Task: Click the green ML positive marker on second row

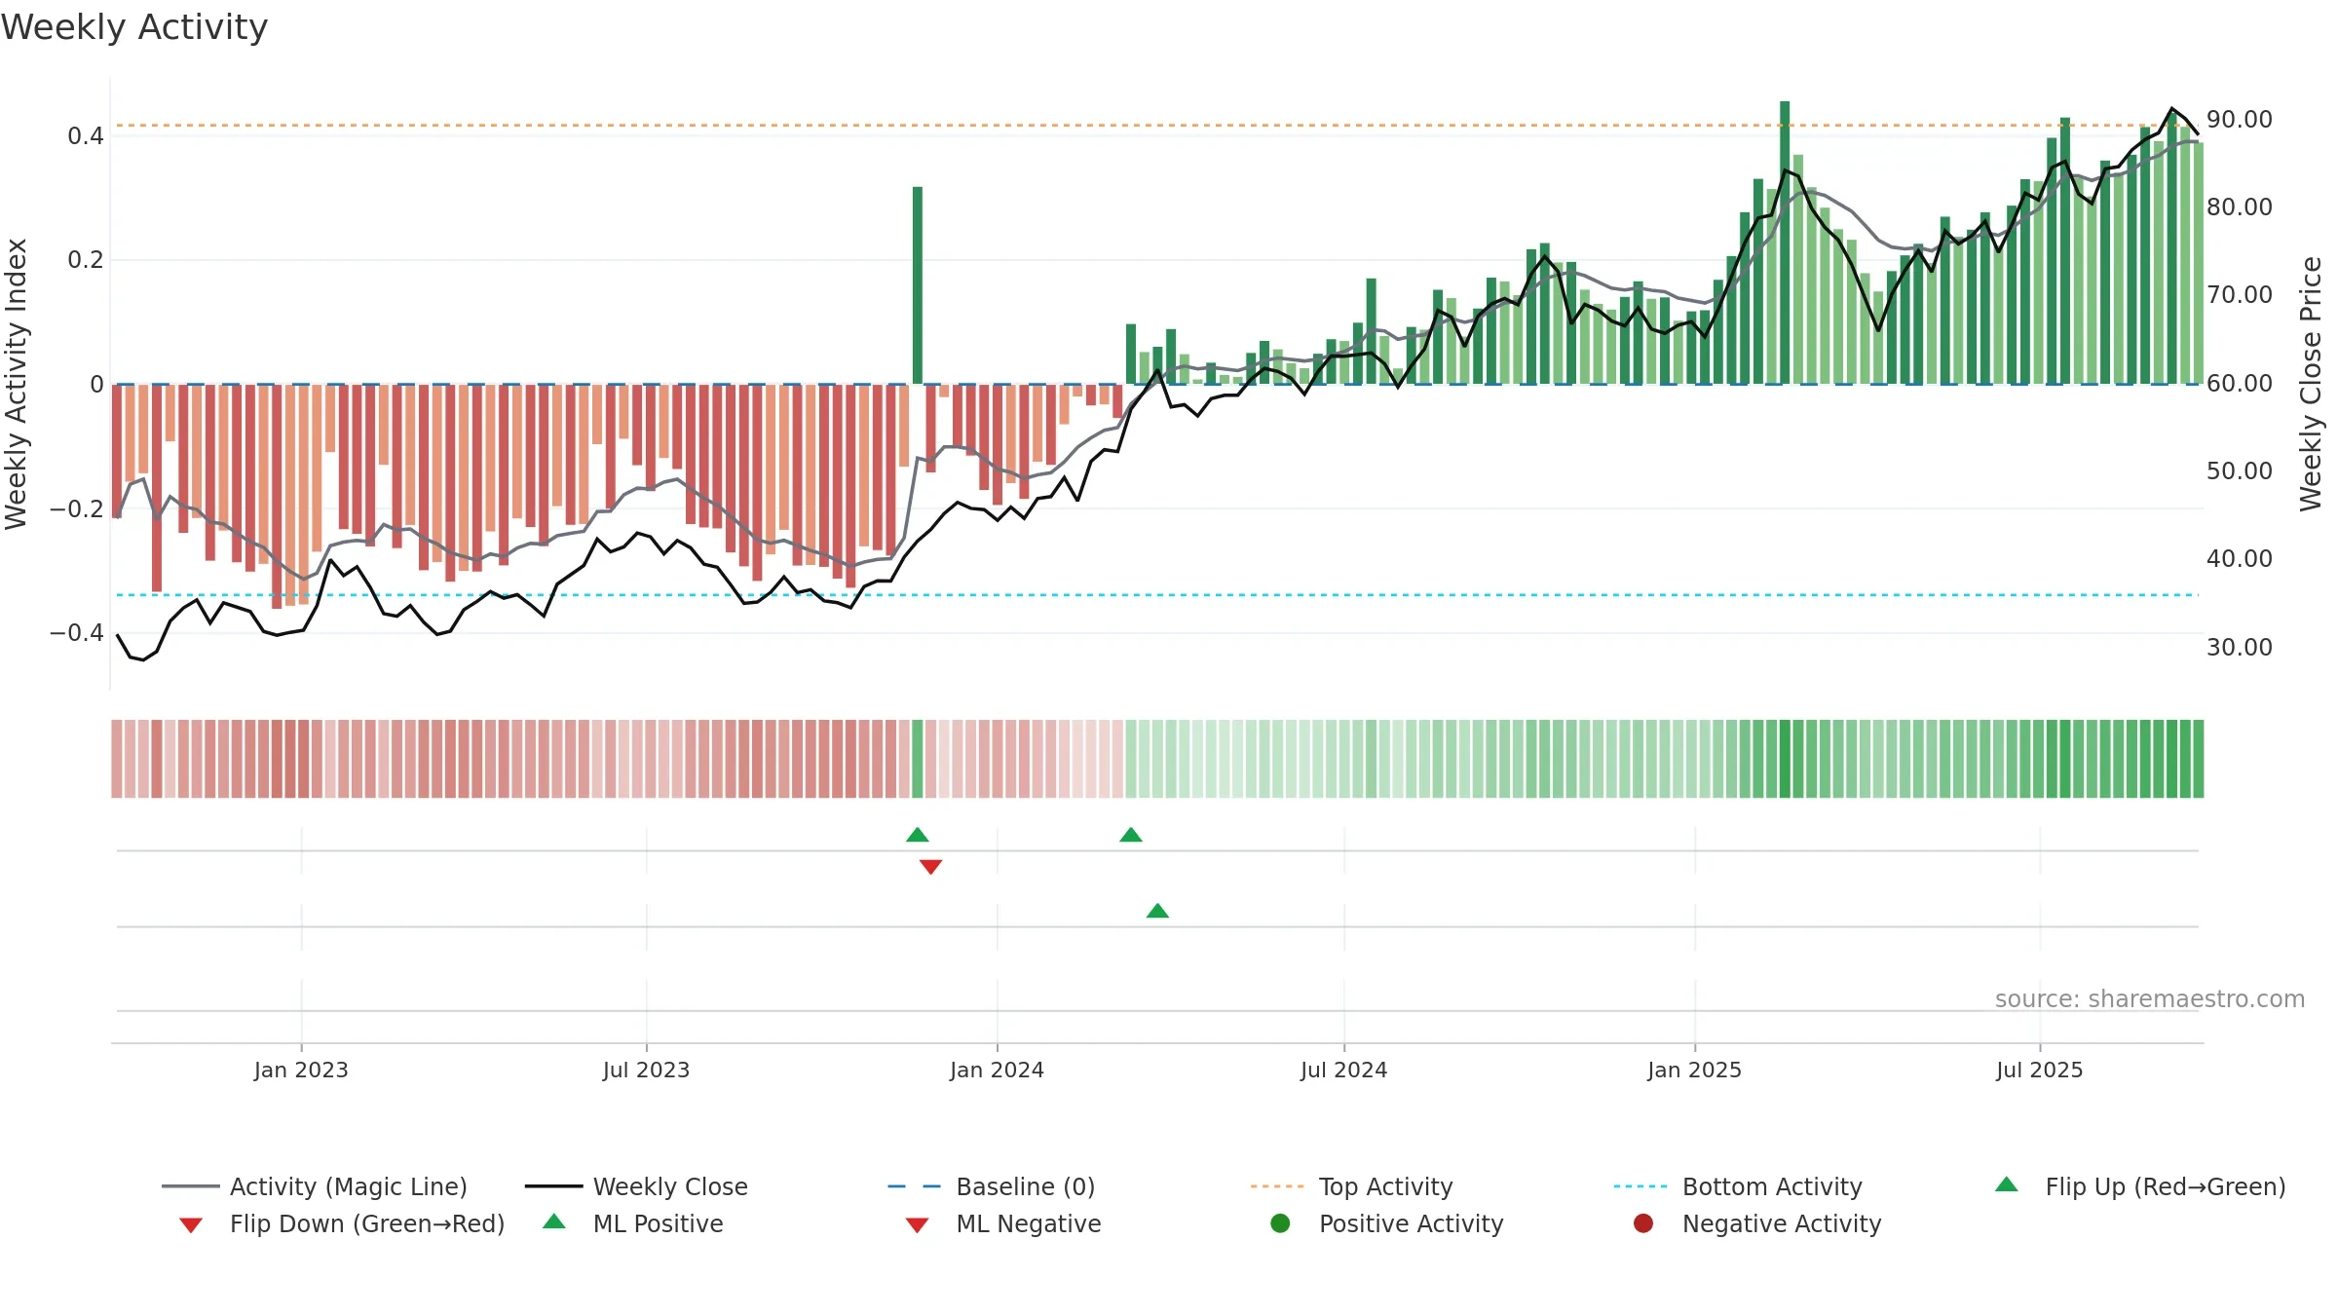Action: click(x=1157, y=911)
